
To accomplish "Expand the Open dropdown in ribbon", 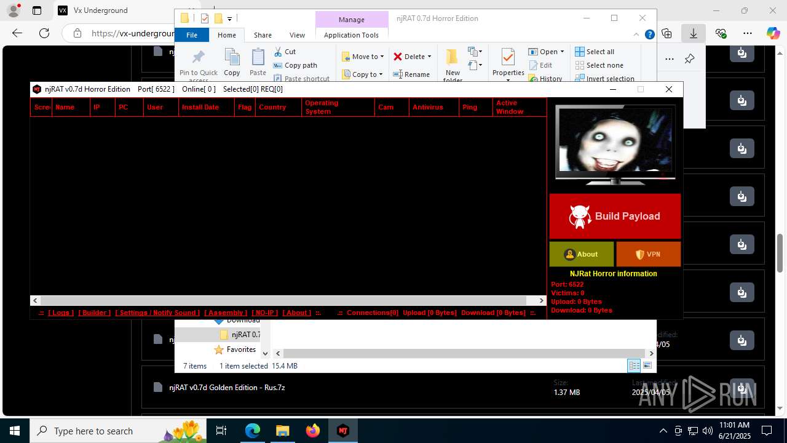I will click(x=562, y=52).
